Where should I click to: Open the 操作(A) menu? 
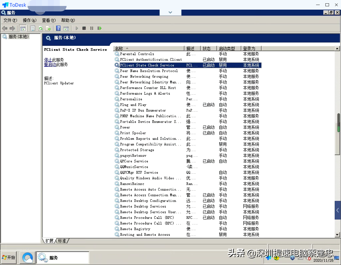tap(30, 20)
